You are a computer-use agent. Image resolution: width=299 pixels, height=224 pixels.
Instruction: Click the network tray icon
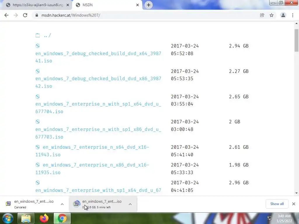pos(270,218)
